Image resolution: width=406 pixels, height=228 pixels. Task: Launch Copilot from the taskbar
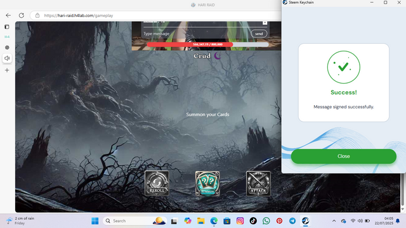(188, 221)
